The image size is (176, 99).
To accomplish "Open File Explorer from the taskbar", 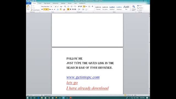I will 42,98.
